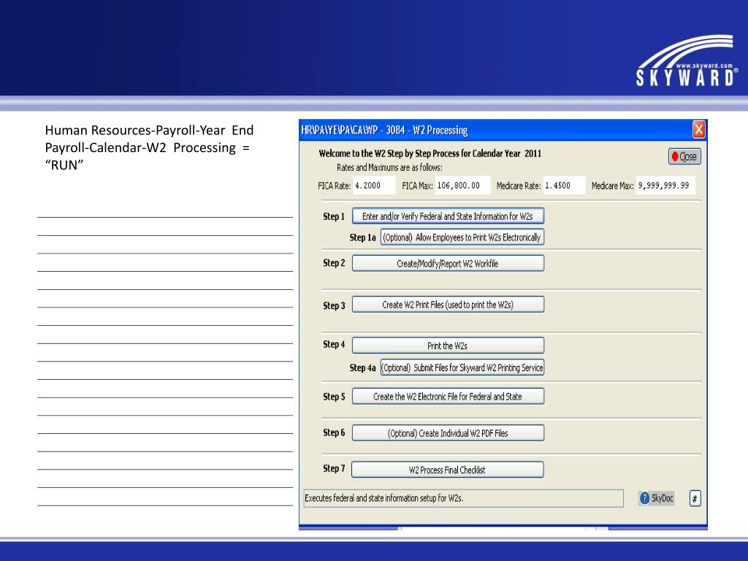
Task: Create the W2 Electronic File for Federal and State
Action: (x=448, y=397)
